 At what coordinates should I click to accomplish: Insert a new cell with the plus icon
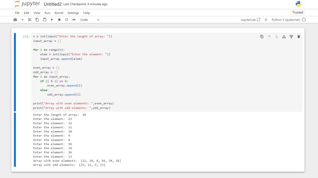22,20
